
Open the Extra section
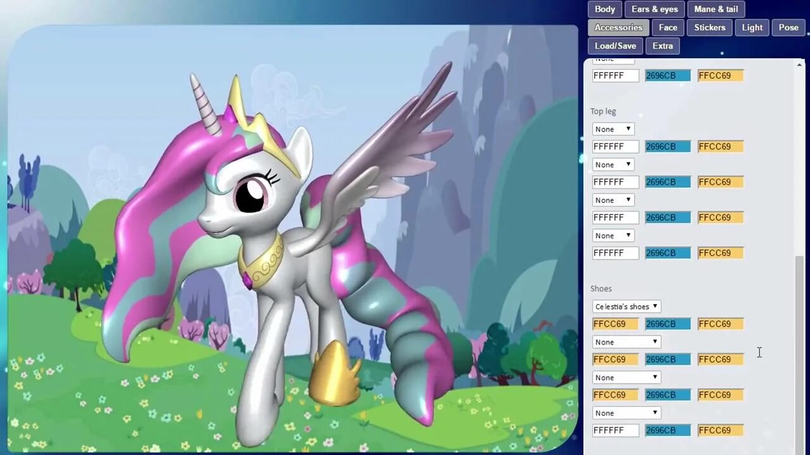[x=663, y=45]
